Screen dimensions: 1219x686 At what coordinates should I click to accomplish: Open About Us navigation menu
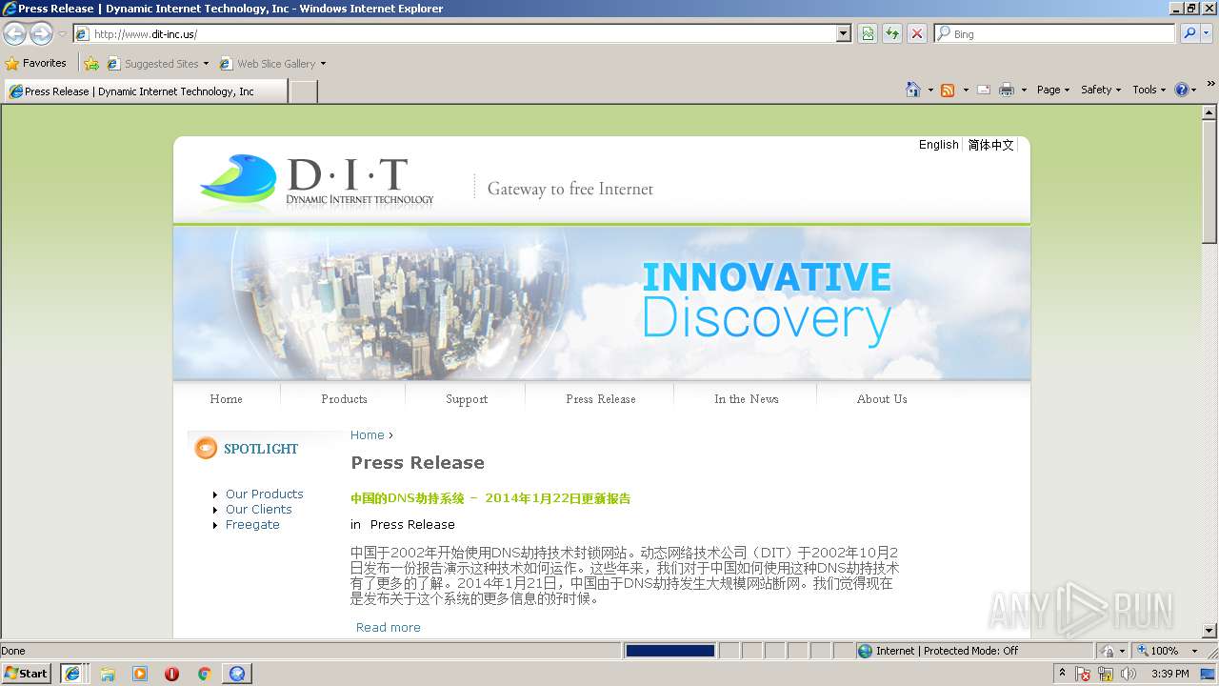(882, 399)
